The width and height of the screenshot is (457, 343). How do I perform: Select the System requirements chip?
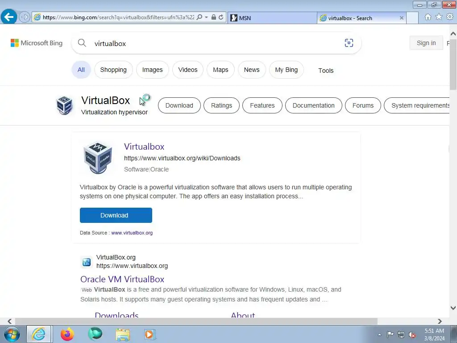point(418,105)
